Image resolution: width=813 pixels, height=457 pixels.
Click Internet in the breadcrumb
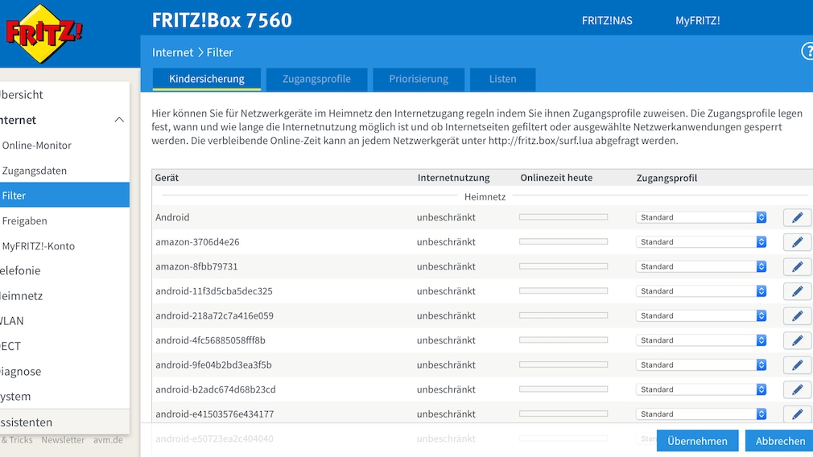click(172, 52)
